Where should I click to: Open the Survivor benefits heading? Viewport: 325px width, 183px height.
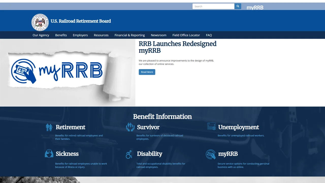point(148,127)
